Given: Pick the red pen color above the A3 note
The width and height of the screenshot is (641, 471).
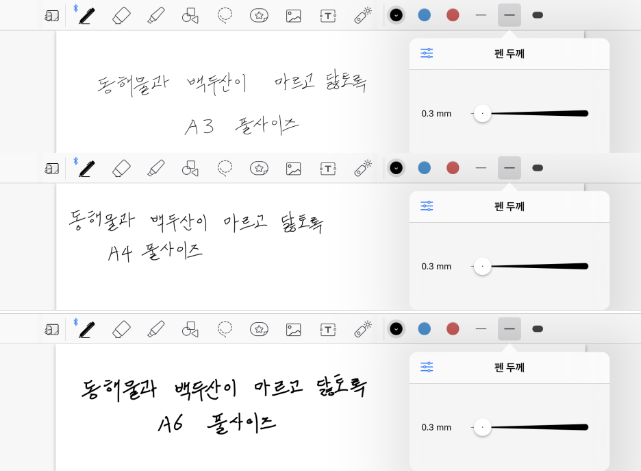Looking at the screenshot, I should pyautogui.click(x=453, y=16).
